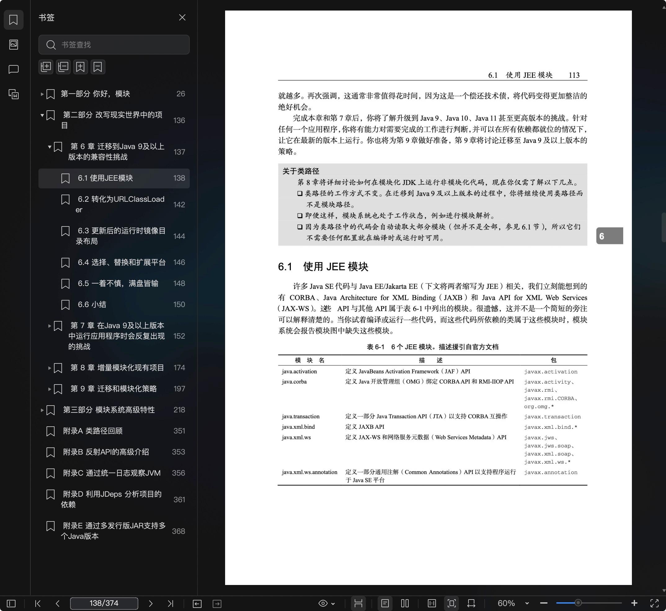666x611 pixels.
Task: Toggle continuous scrolling mode
Action: (358, 603)
